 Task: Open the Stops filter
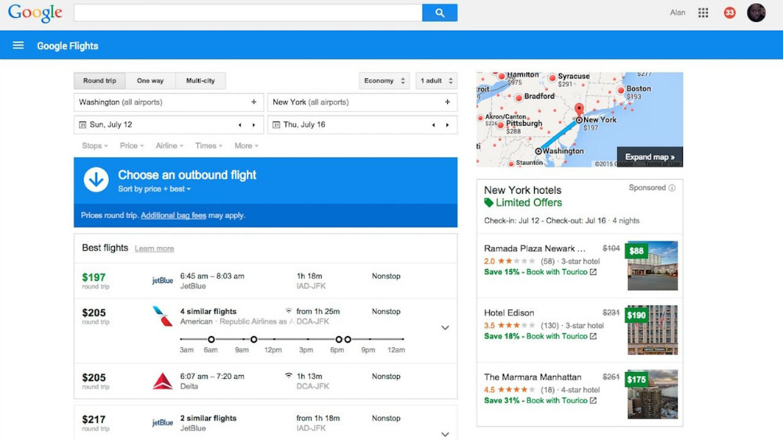pyautogui.click(x=95, y=146)
